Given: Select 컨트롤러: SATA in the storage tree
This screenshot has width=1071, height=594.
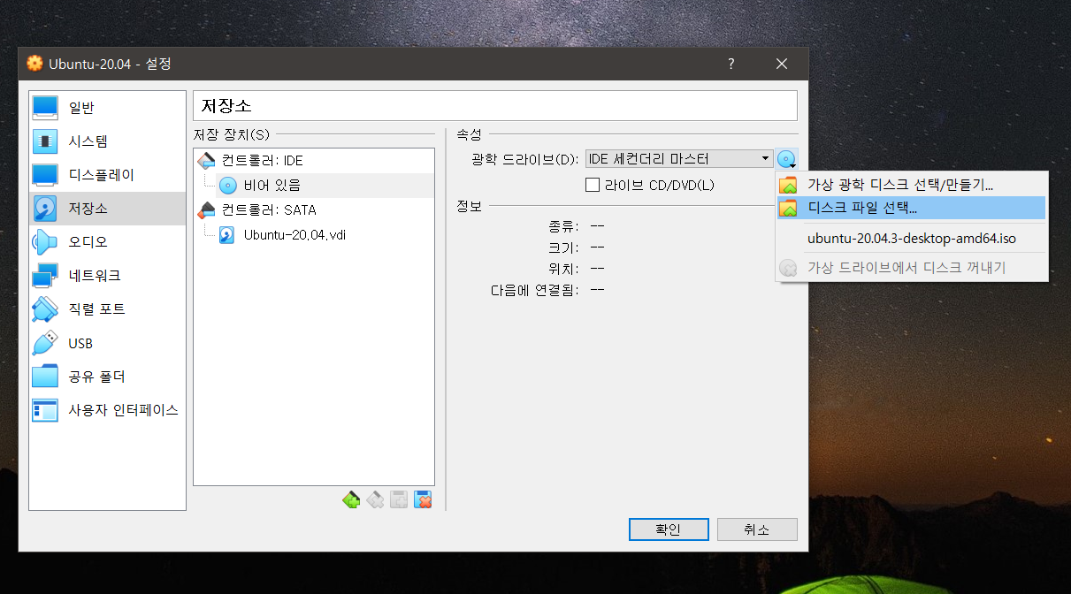Looking at the screenshot, I should (268, 210).
